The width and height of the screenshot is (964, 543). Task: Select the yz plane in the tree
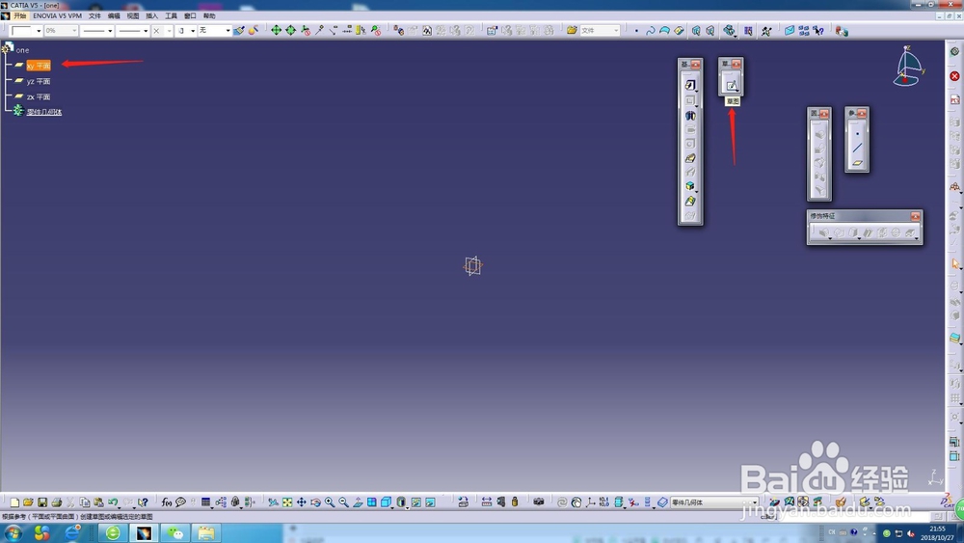[39, 81]
